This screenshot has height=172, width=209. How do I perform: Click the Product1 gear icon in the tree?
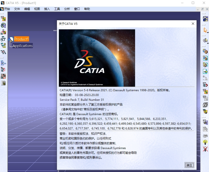[11, 39]
